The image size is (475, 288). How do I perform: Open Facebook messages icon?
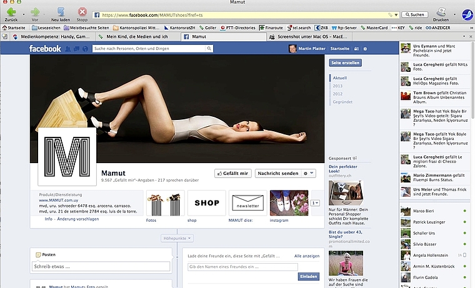click(77, 49)
